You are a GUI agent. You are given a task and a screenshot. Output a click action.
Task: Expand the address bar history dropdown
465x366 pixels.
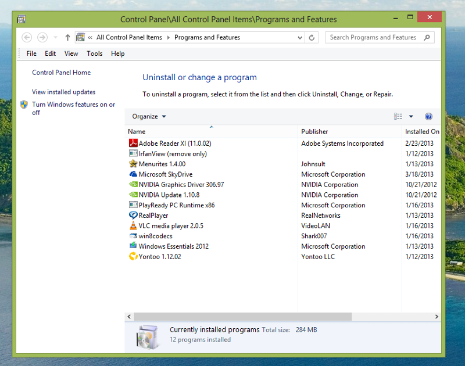(300, 38)
